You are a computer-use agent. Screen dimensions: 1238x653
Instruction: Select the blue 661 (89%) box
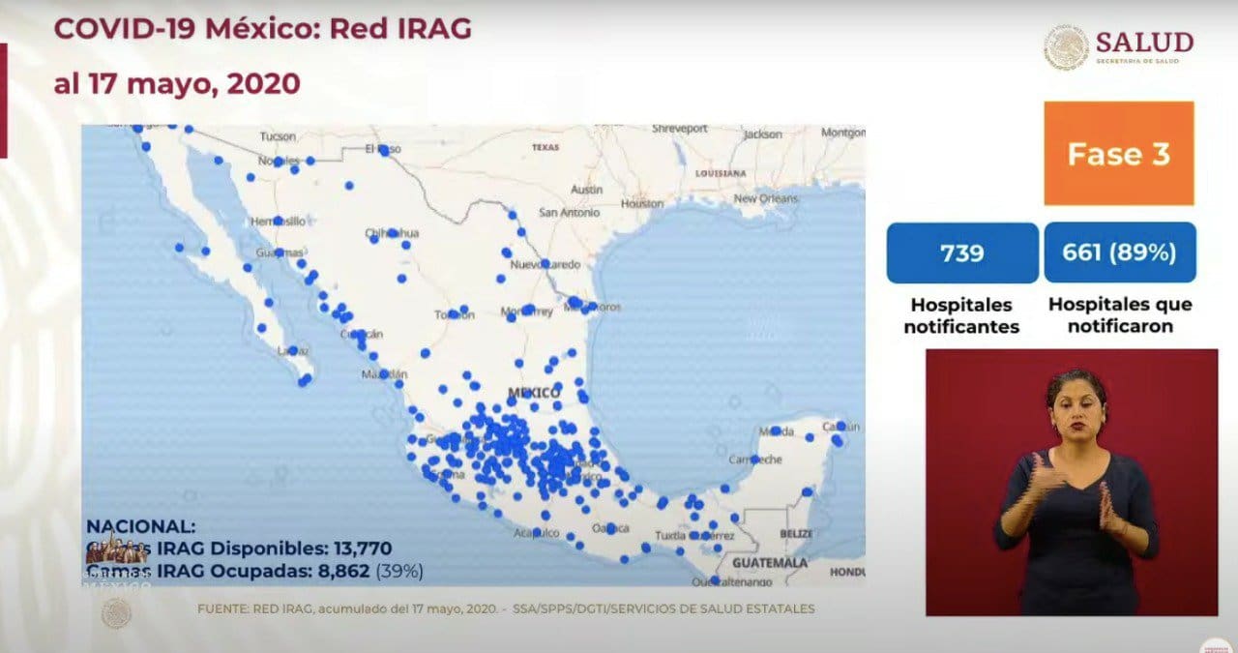coord(1119,252)
